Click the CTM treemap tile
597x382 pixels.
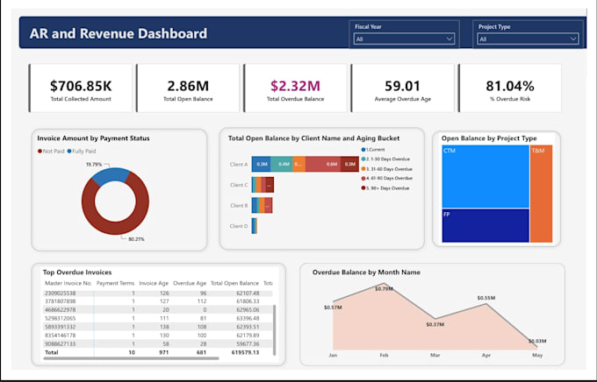(486, 177)
